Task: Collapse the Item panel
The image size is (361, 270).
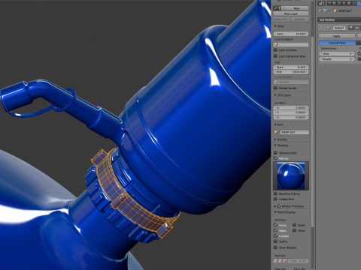Action: (x=275, y=124)
